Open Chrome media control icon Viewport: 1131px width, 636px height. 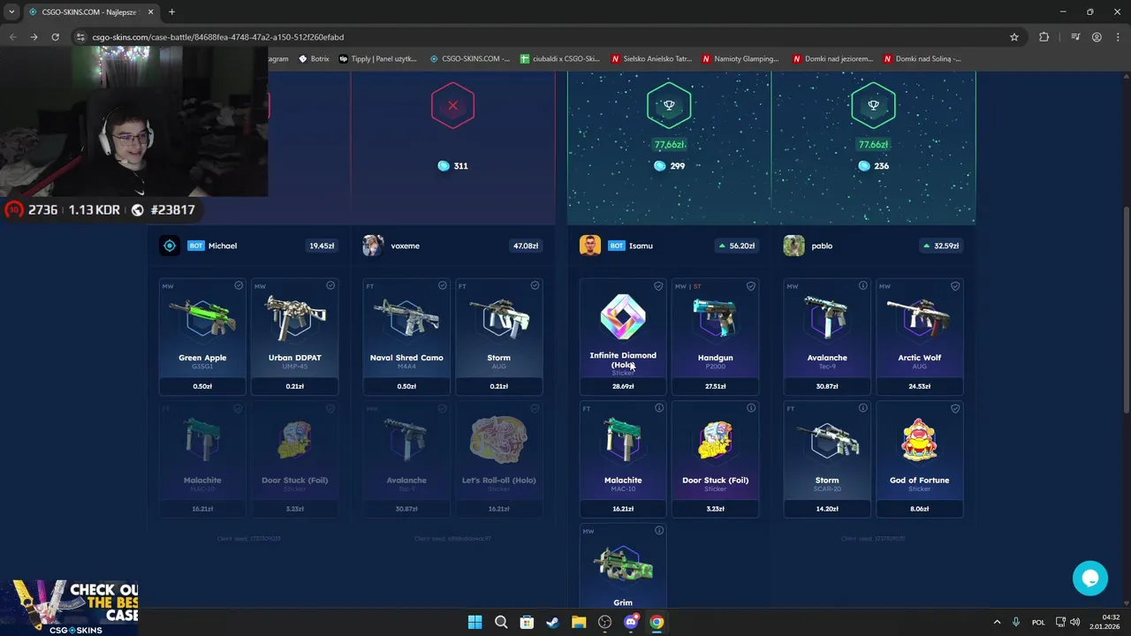(x=1075, y=37)
